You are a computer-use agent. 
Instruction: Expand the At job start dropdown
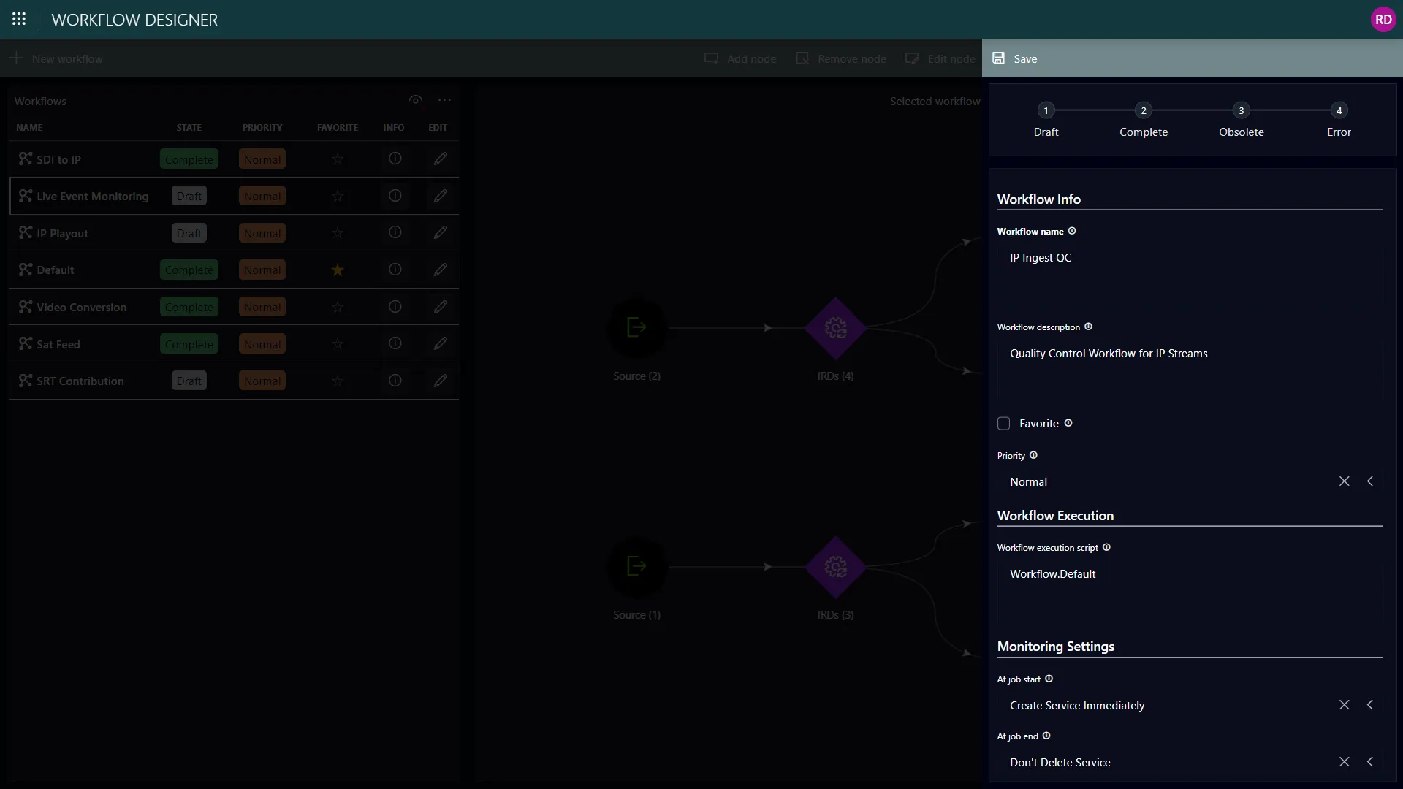click(1370, 705)
